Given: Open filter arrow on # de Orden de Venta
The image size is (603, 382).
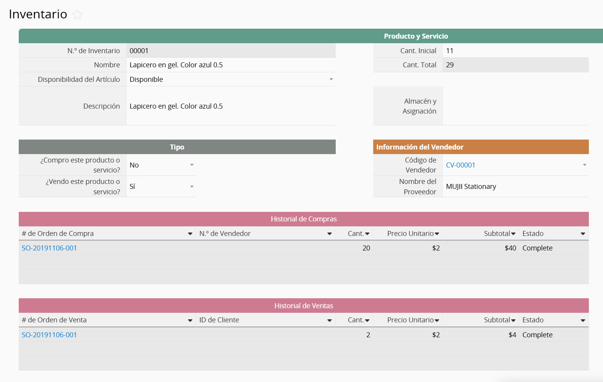Looking at the screenshot, I should 190,320.
